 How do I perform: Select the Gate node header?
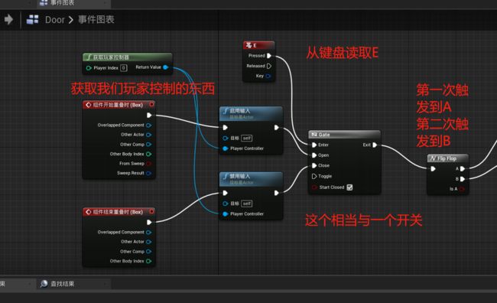(344, 134)
